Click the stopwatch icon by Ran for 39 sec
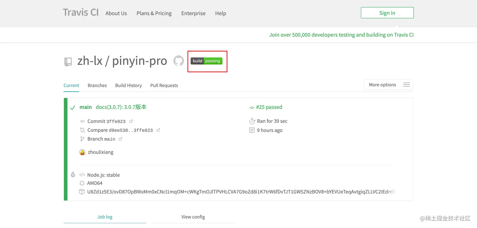Image resolution: width=477 pixels, height=228 pixels. tap(252, 121)
